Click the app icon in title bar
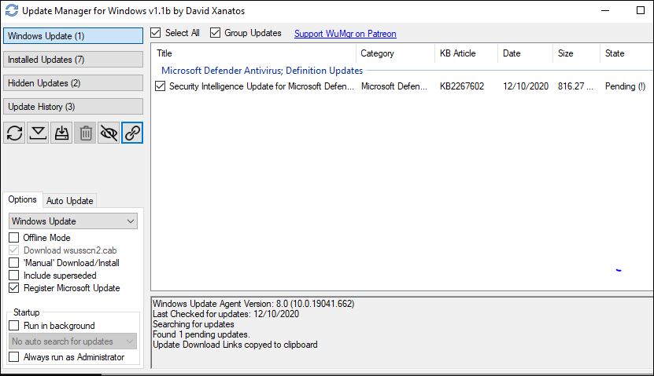Viewport: 654px width, 376px height. [11, 12]
